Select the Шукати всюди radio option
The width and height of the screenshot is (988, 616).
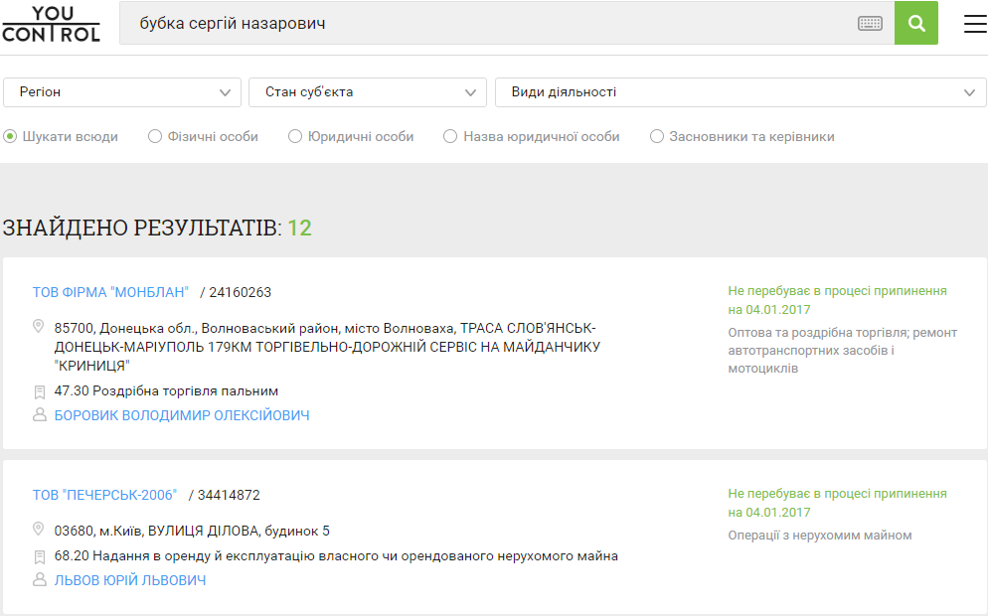[x=11, y=136]
